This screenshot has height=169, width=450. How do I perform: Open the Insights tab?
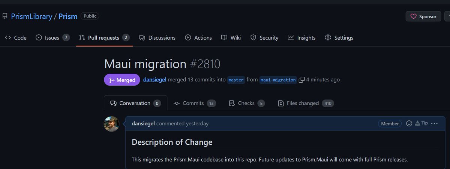tap(301, 38)
